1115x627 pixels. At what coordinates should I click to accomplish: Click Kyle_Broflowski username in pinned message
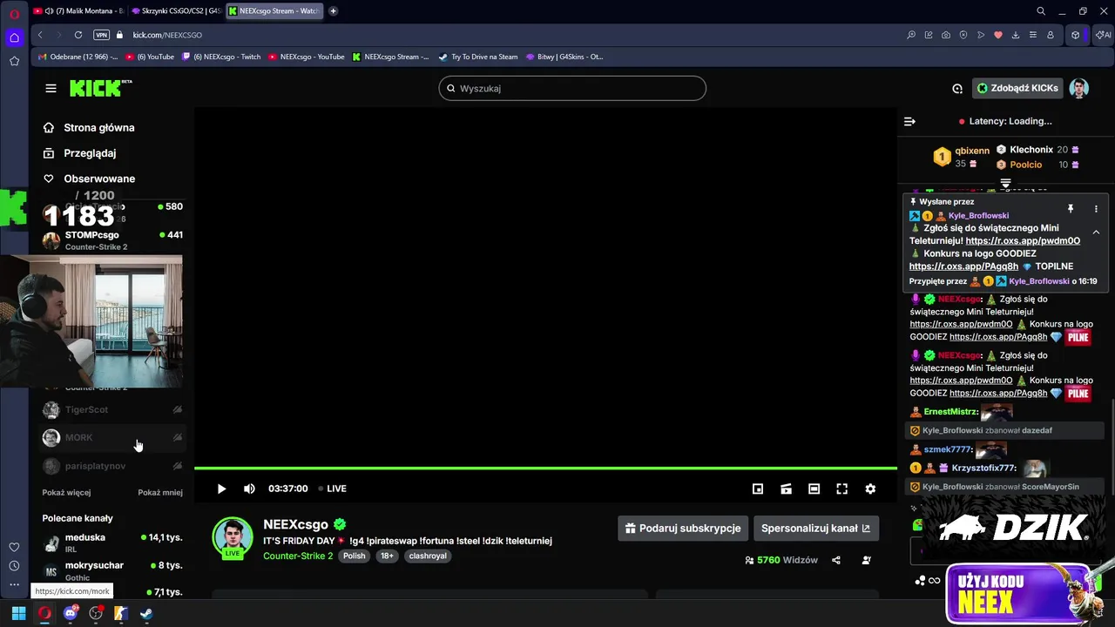[979, 216]
